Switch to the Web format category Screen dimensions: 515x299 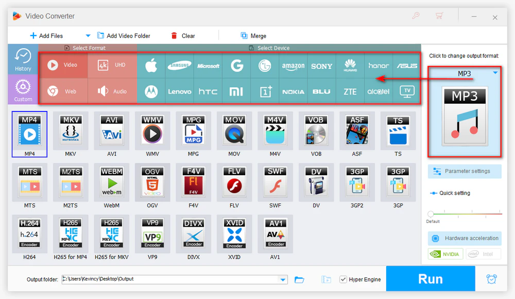coord(63,91)
